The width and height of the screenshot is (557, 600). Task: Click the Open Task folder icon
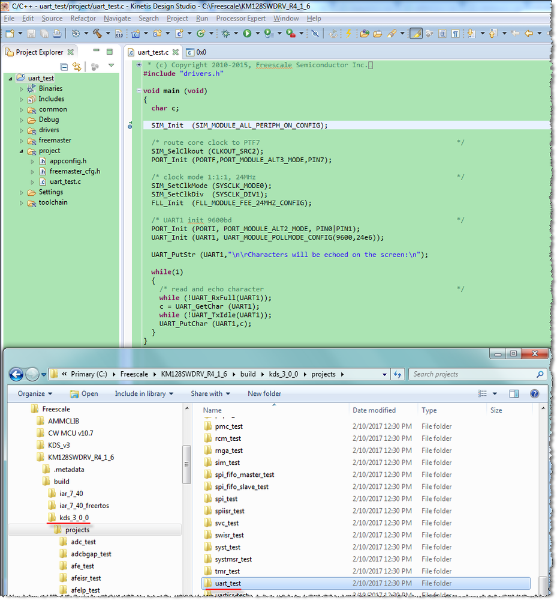[x=378, y=34]
